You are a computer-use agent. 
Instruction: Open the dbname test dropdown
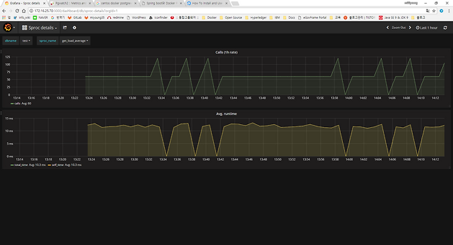[x=26, y=41]
